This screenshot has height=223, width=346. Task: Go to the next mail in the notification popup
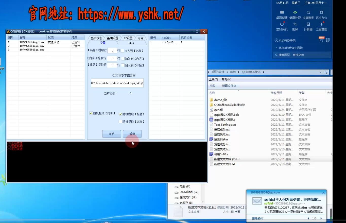coord(321,218)
